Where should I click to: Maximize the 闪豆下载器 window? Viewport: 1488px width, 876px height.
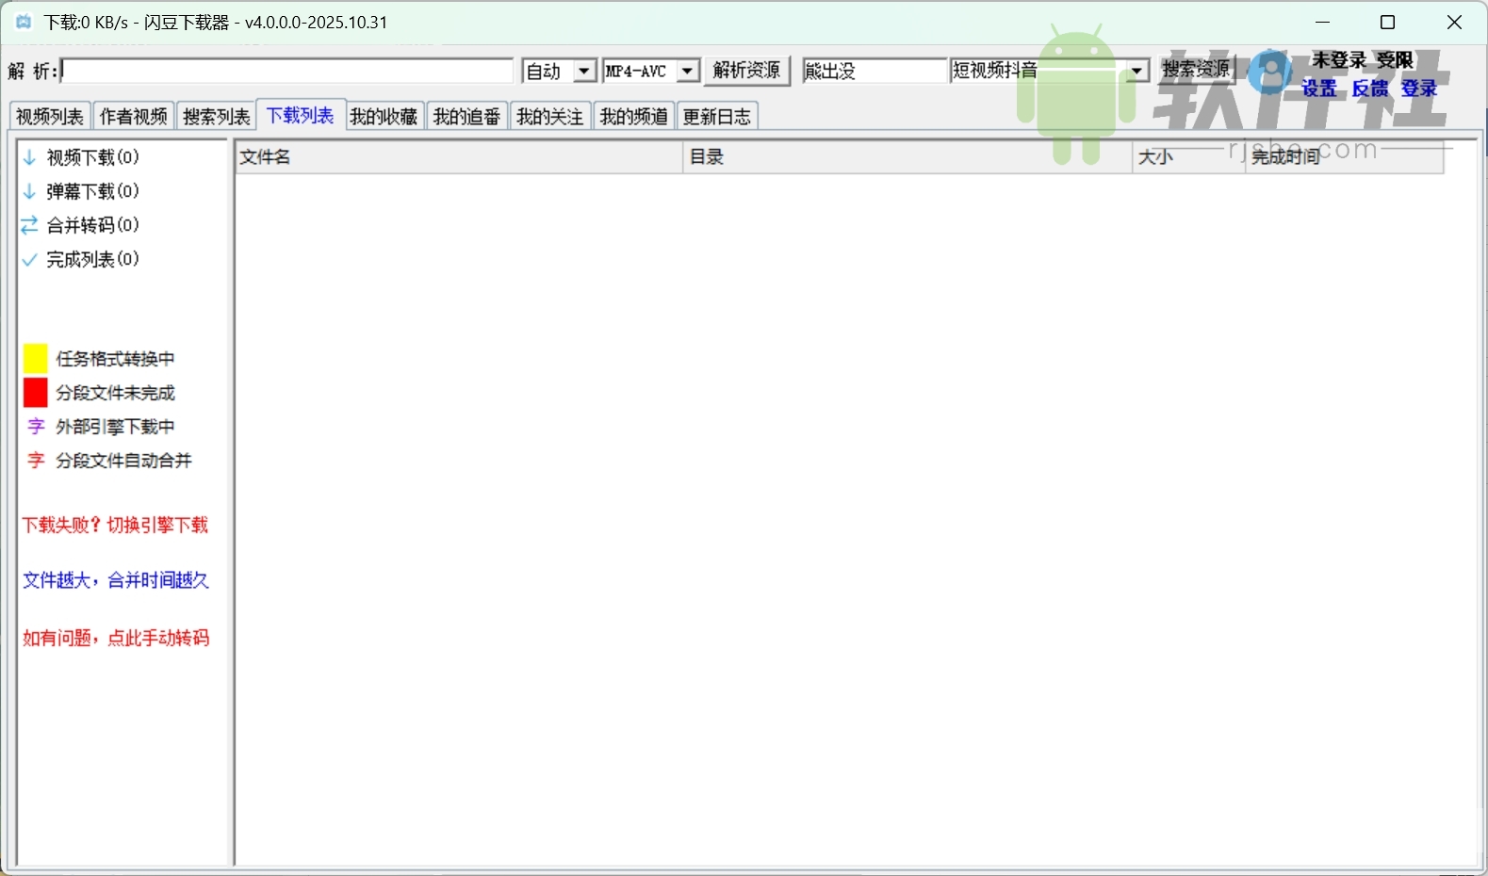[1387, 22]
